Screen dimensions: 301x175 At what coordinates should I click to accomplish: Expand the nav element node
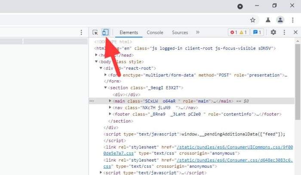coord(110,107)
